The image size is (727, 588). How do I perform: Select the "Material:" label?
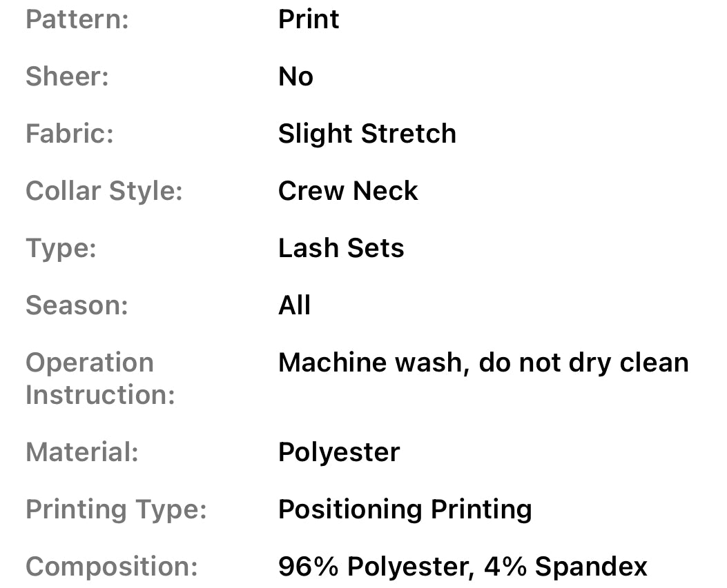[82, 453]
